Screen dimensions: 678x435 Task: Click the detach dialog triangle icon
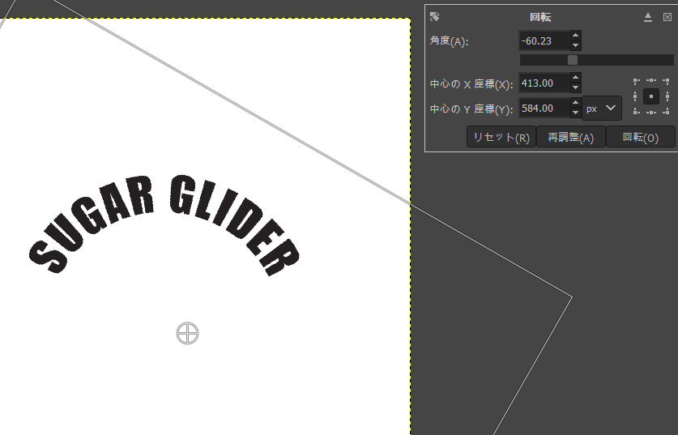coord(648,16)
